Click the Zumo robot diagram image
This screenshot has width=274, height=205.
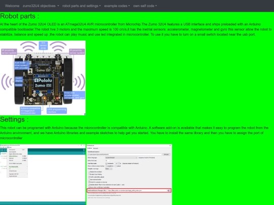point(43,78)
